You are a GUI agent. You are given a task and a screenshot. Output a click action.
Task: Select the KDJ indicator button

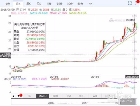tap(55, 96)
